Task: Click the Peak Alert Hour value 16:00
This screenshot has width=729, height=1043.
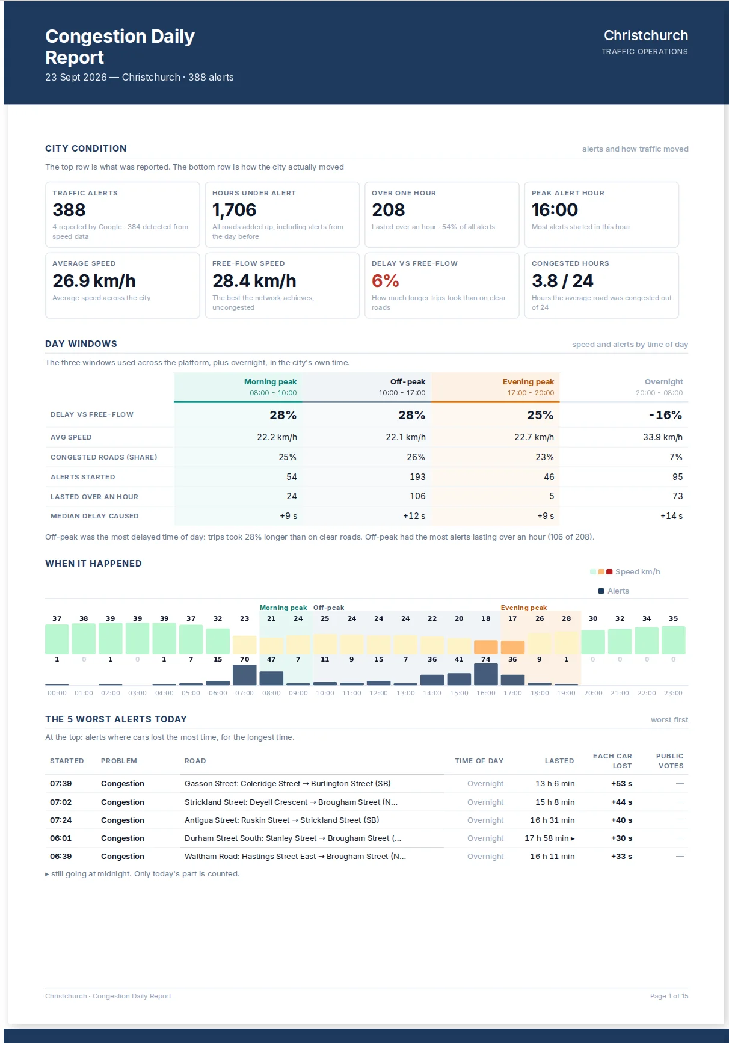Action: click(555, 210)
